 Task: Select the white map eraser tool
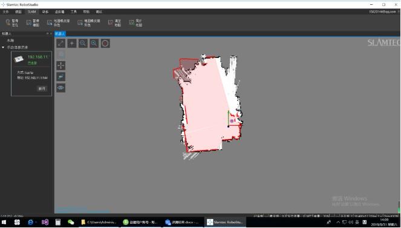point(58,23)
